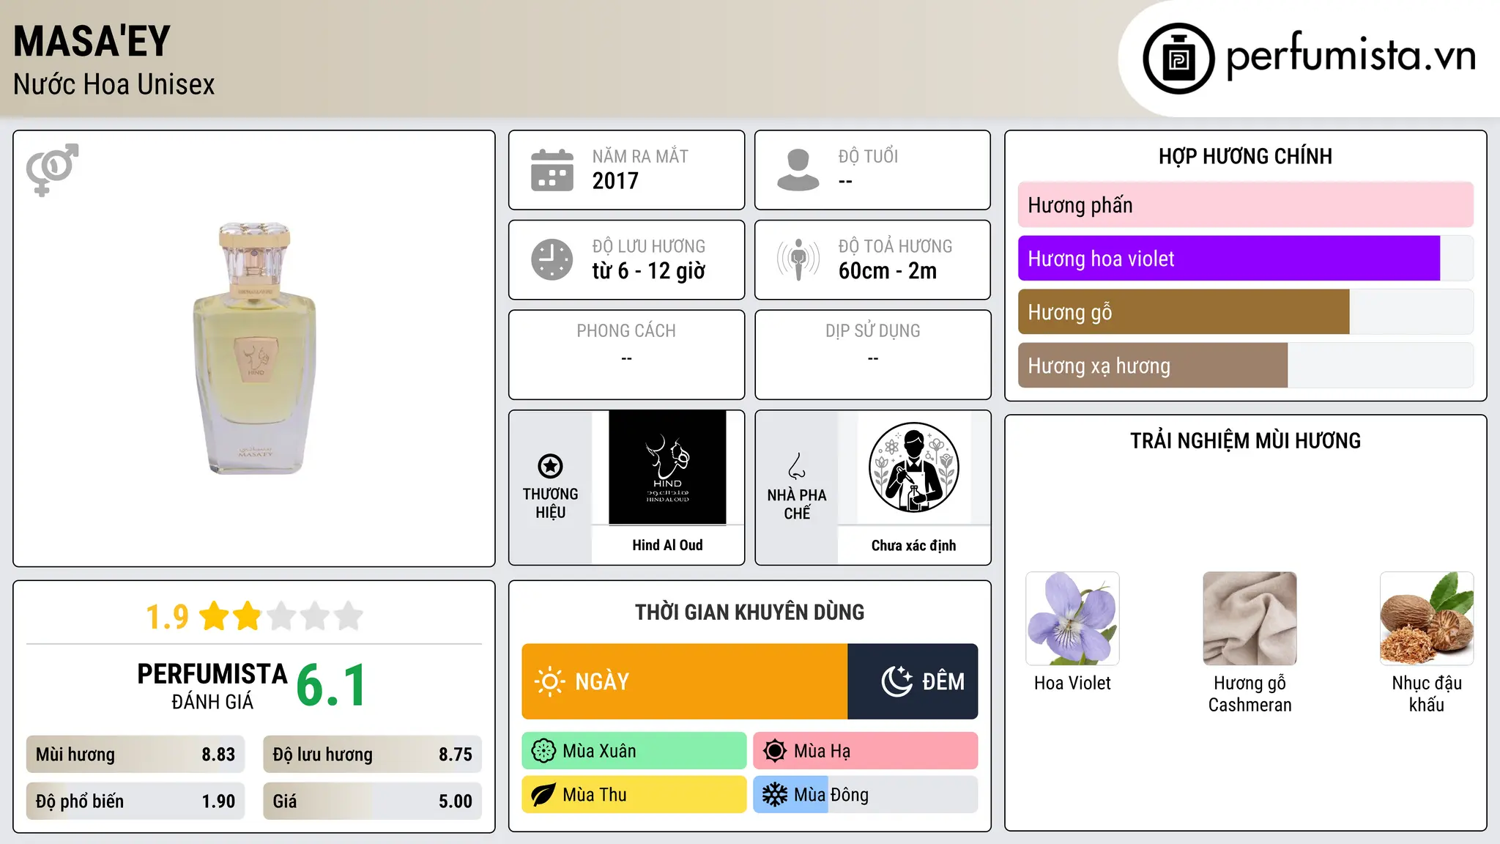Click the Chưa xác định perfumer label
Viewport: 1500px width, 844px height.
click(x=913, y=545)
